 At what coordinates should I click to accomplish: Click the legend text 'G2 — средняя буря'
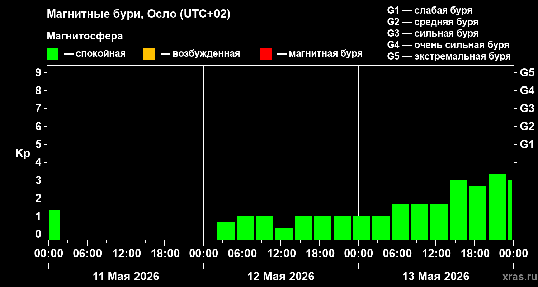click(x=433, y=22)
